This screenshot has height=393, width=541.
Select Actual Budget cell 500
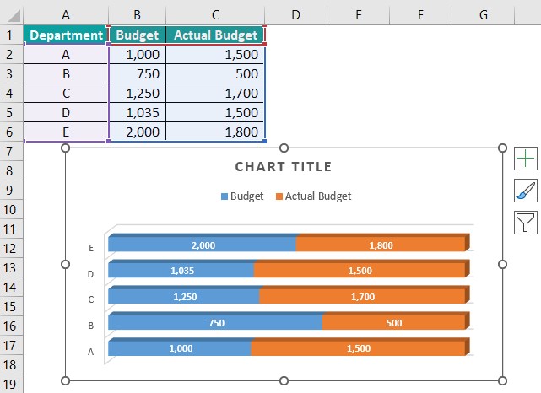(x=215, y=73)
